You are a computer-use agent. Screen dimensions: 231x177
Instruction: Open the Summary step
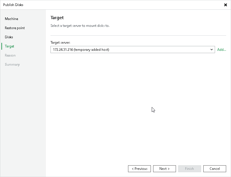pyautogui.click(x=12, y=65)
